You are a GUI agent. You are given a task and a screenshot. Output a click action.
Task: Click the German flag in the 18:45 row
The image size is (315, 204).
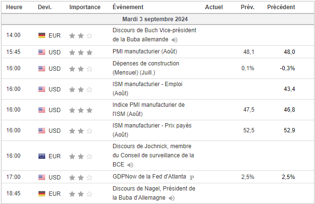[42, 193]
